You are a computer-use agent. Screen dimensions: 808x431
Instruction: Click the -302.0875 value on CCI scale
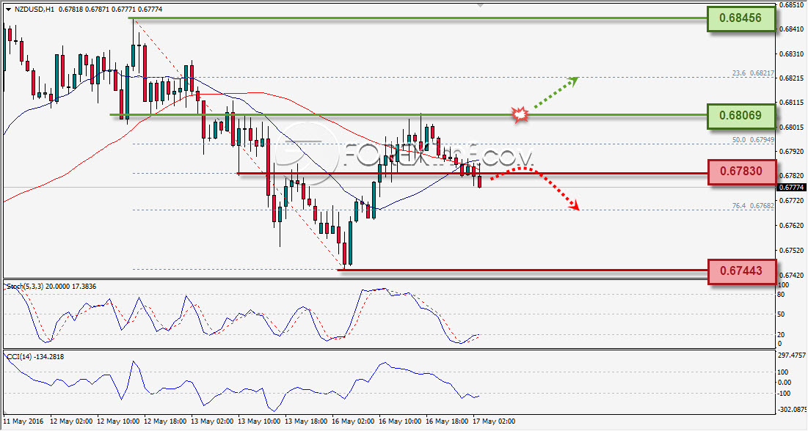click(x=791, y=410)
